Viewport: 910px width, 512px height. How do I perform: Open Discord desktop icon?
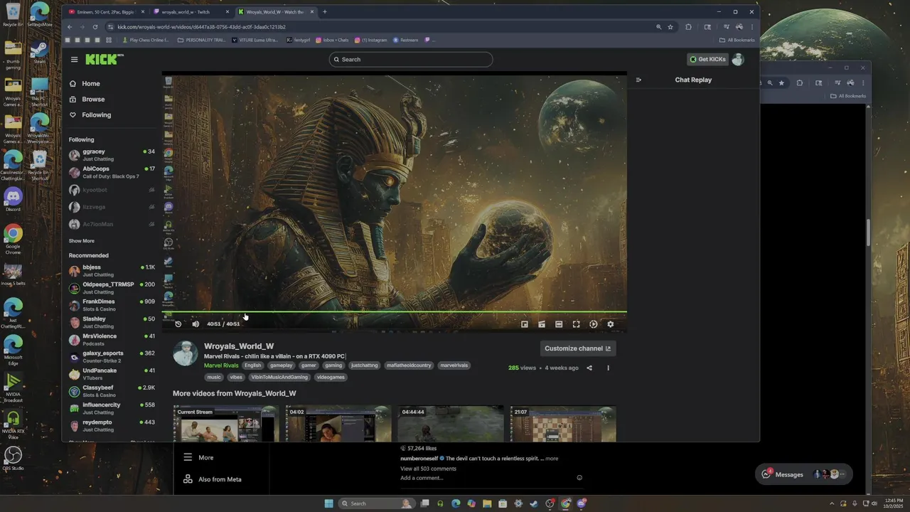[13, 199]
